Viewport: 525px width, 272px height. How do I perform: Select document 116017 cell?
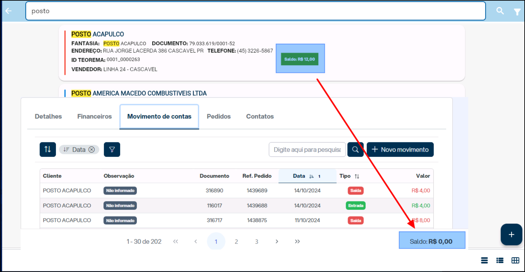[x=214, y=206]
